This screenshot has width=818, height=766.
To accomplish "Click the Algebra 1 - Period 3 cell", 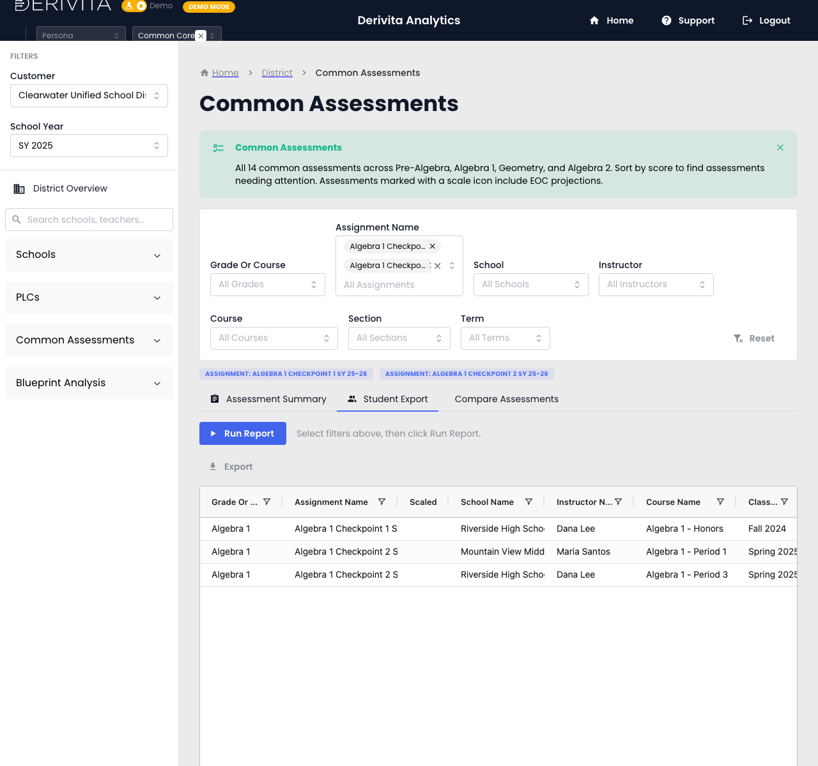I will (x=686, y=574).
